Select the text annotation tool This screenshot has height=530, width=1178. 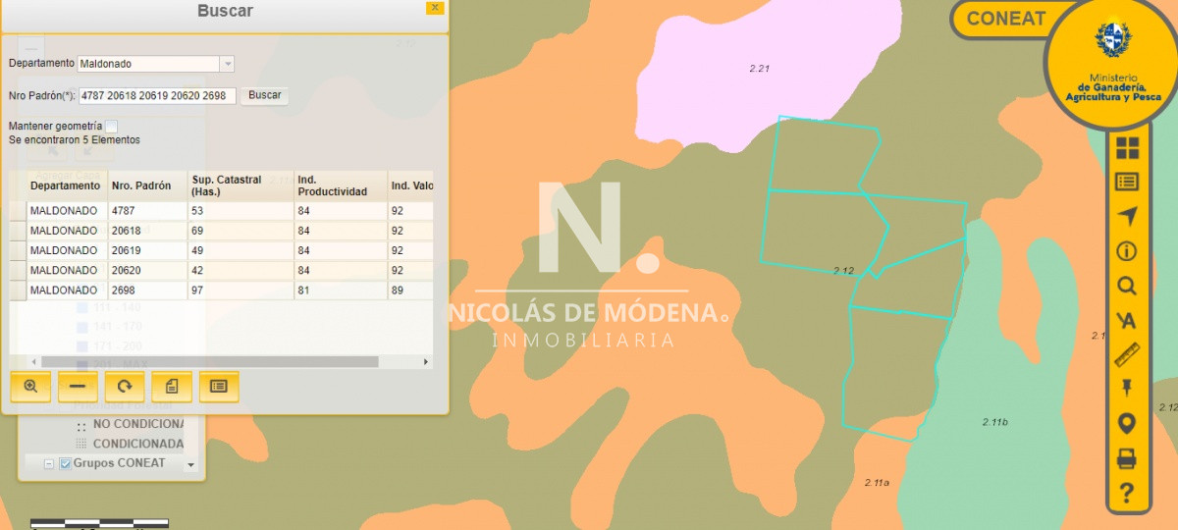(1127, 321)
